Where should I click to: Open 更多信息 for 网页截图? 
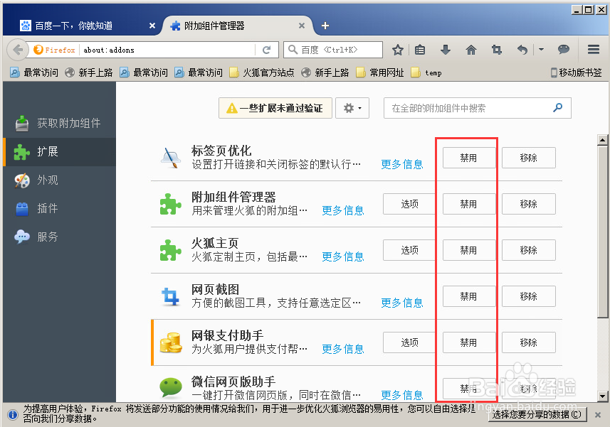point(402,303)
